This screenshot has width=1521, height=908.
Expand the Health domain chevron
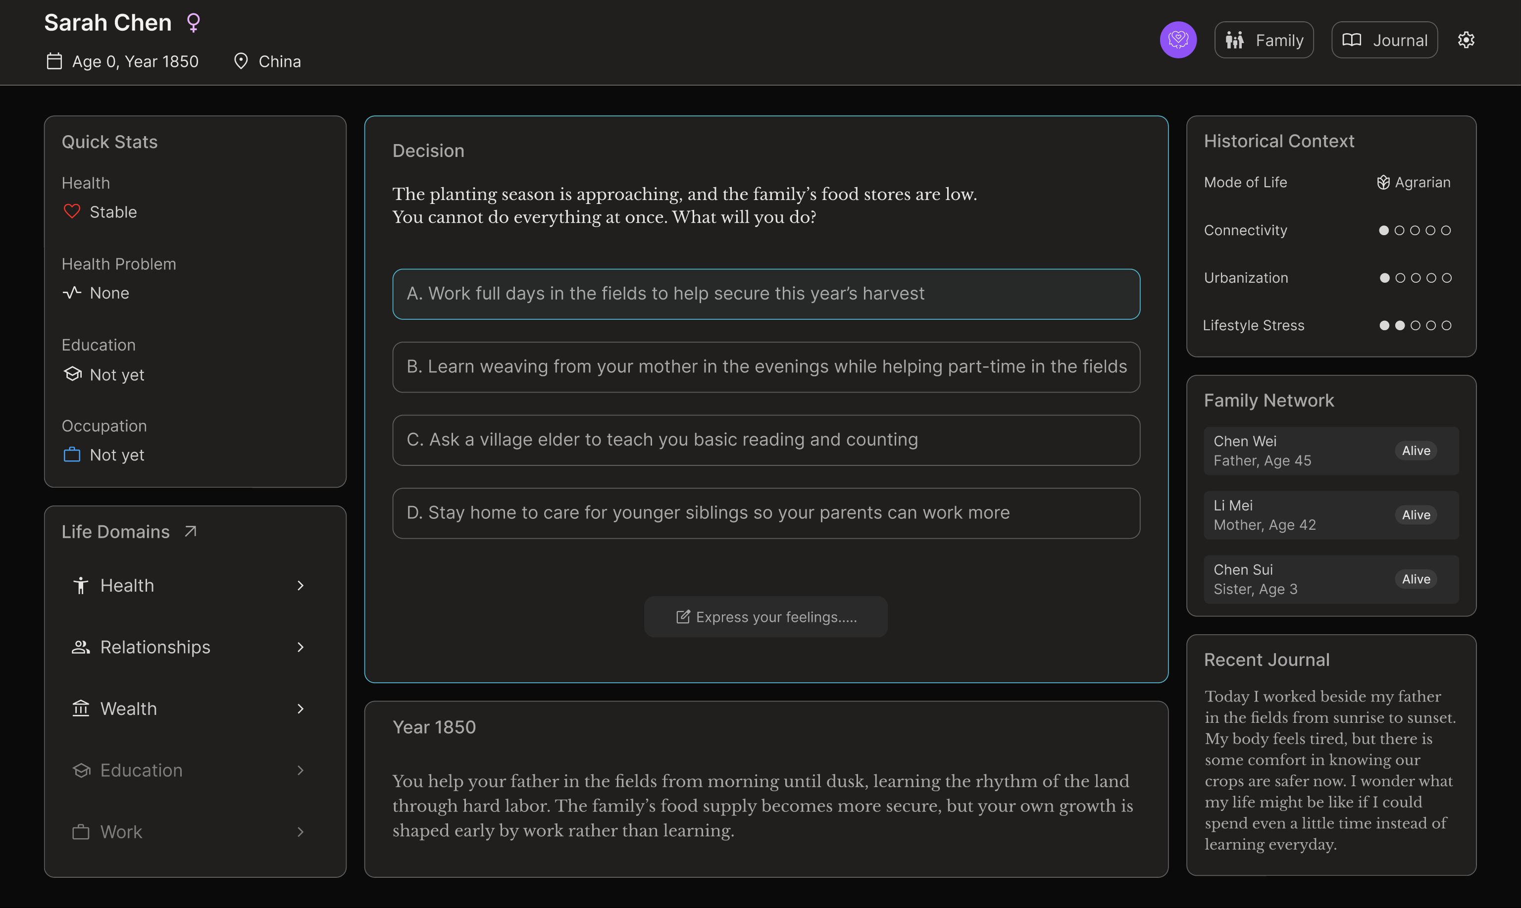click(x=301, y=586)
